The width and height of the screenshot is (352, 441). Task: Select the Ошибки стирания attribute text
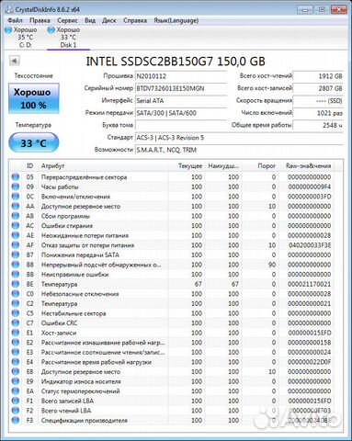67,226
